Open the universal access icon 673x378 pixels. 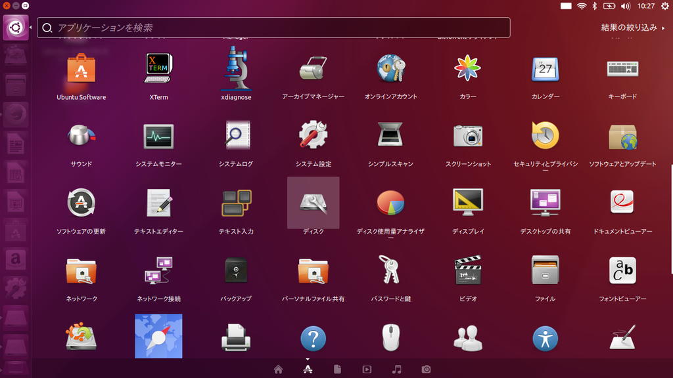click(x=545, y=339)
